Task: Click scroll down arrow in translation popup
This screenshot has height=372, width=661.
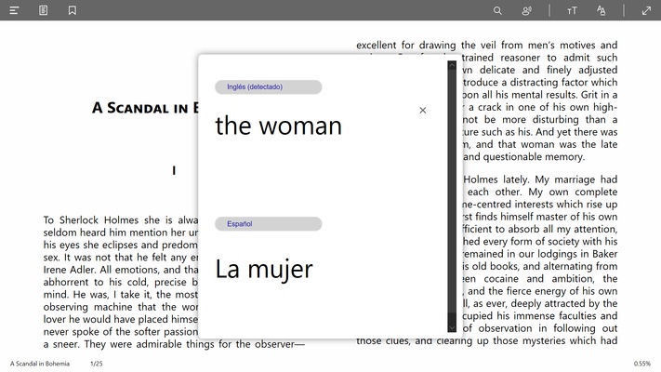Action: click(x=452, y=327)
